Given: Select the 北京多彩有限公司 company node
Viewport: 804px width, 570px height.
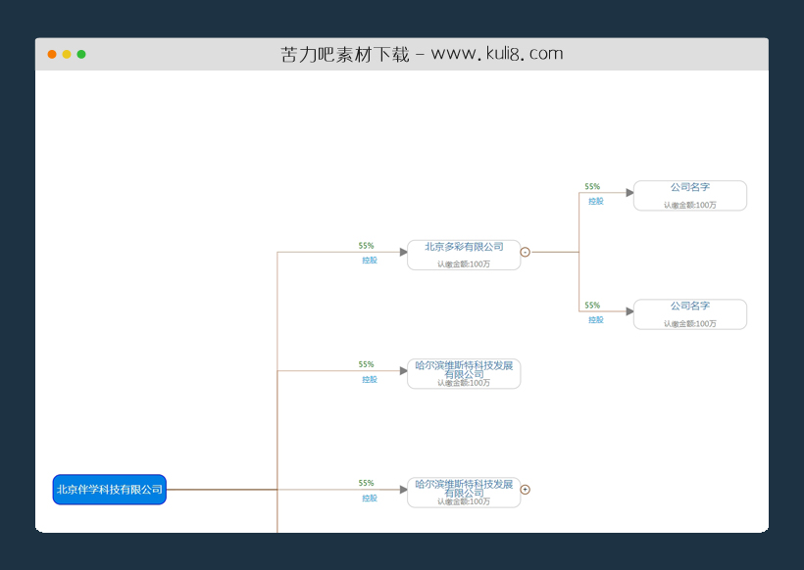Looking at the screenshot, I should 463,254.
